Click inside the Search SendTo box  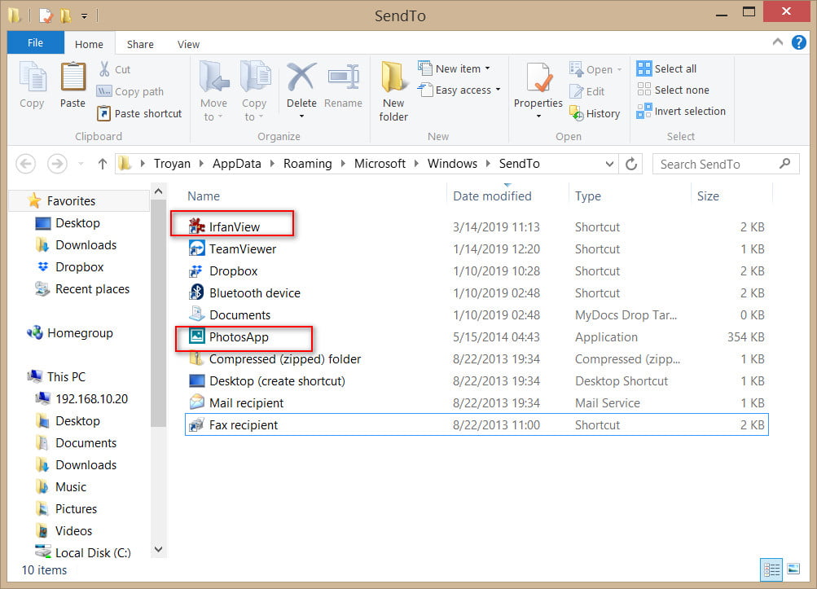[720, 164]
